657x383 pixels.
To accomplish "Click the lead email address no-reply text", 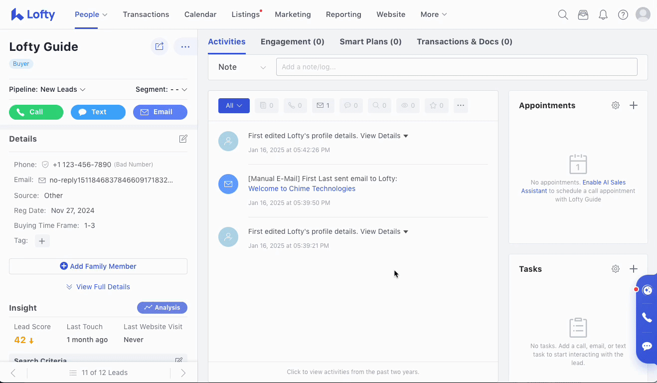I will pos(111,180).
